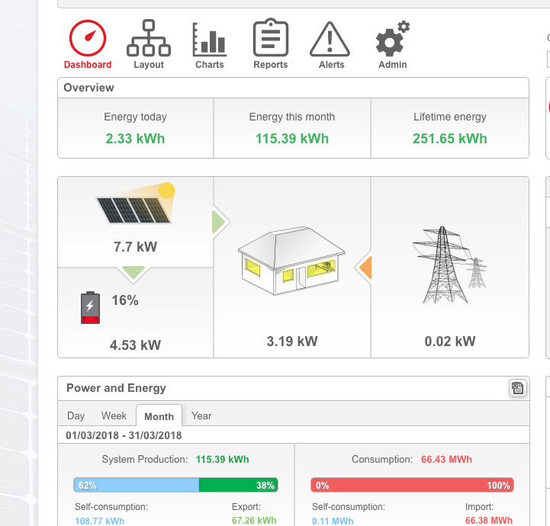
Task: Select the Month tab
Action: pos(159,415)
